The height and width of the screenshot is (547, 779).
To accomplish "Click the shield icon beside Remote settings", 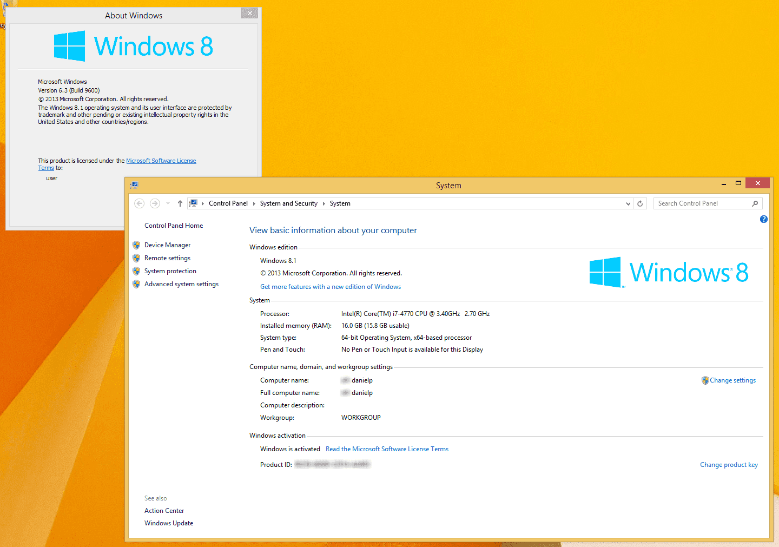I will pos(136,258).
